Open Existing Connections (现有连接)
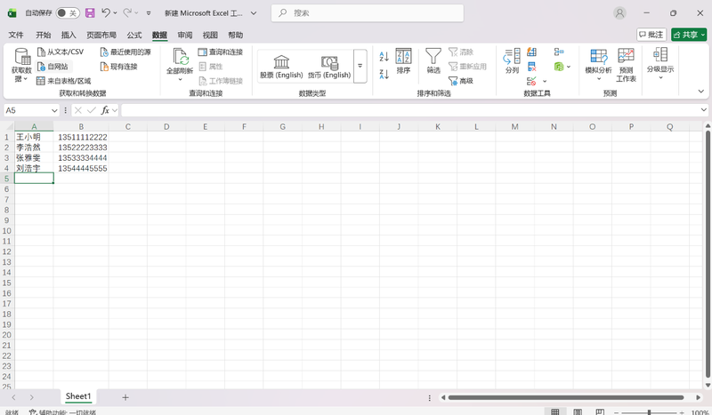712x415 pixels. (x=118, y=67)
